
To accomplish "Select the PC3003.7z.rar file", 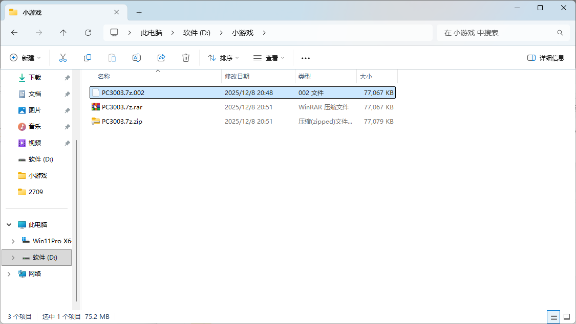I will 122,107.
